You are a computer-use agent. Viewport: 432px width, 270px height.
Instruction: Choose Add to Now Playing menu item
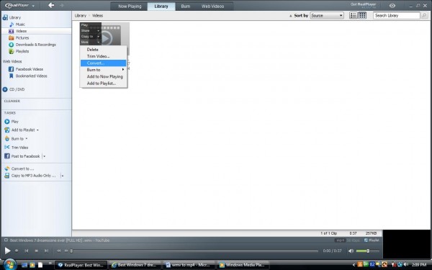coord(103,76)
